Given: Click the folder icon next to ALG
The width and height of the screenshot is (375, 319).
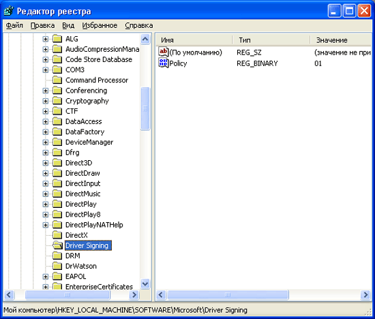Looking at the screenshot, I should pos(57,39).
